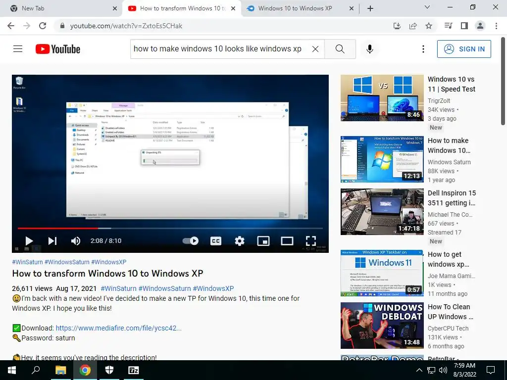The image size is (507, 380).
Task: Open 7-Zip from the taskbar
Action: coord(134,370)
